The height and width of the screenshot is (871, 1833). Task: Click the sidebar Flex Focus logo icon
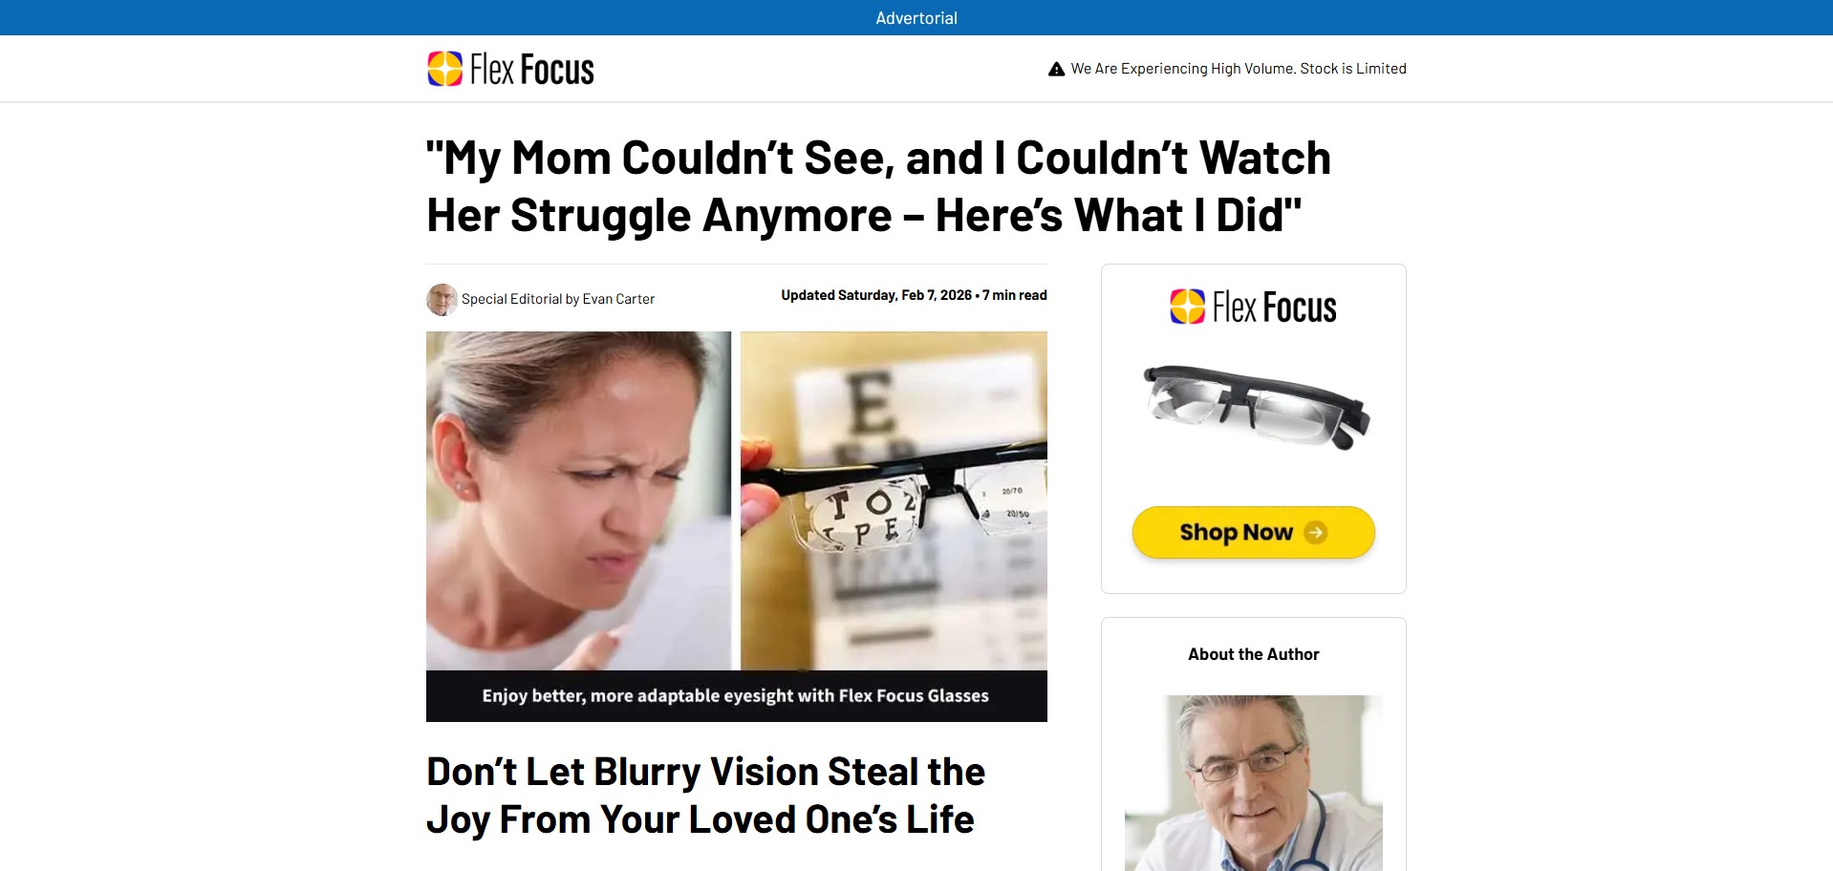point(1188,307)
